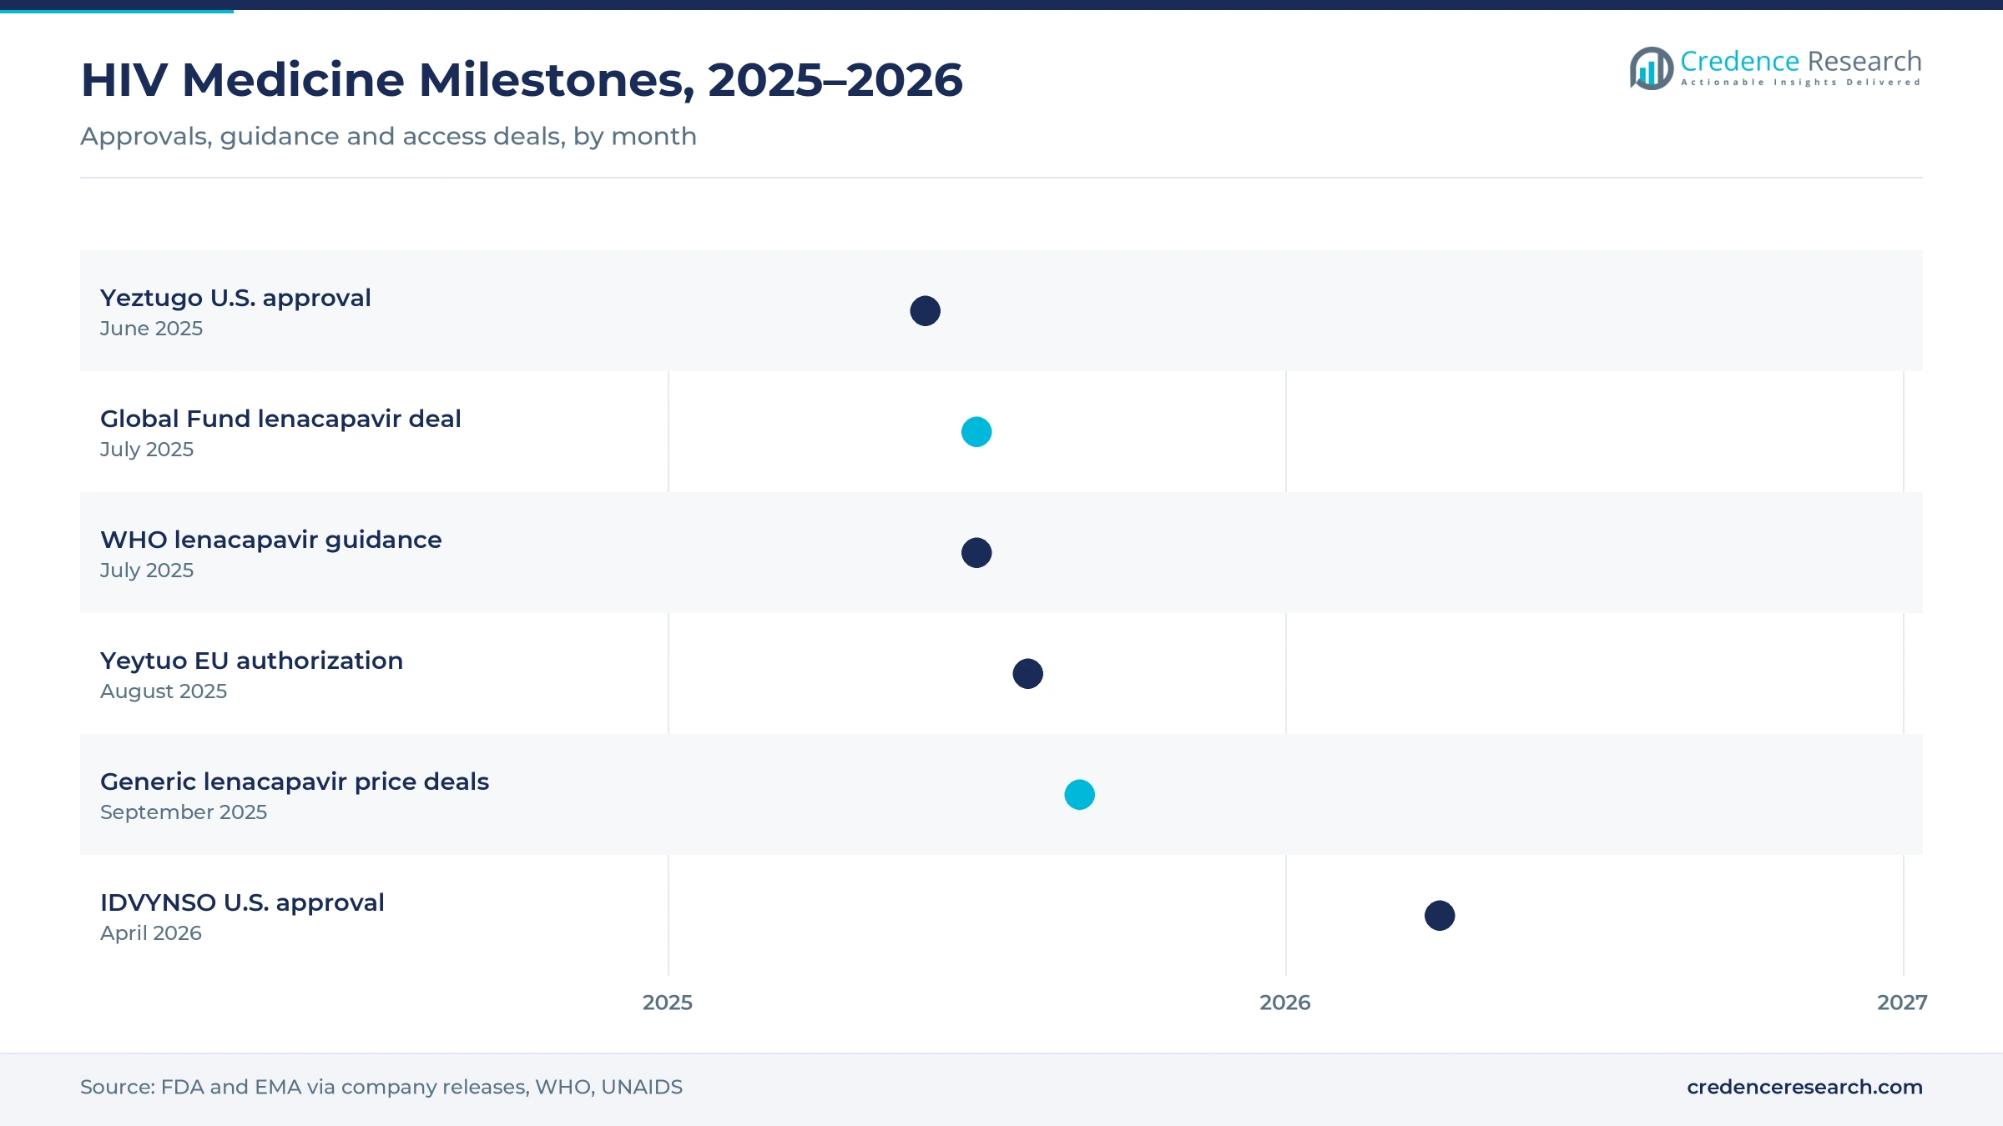Click the 2025 axis label

668,1003
